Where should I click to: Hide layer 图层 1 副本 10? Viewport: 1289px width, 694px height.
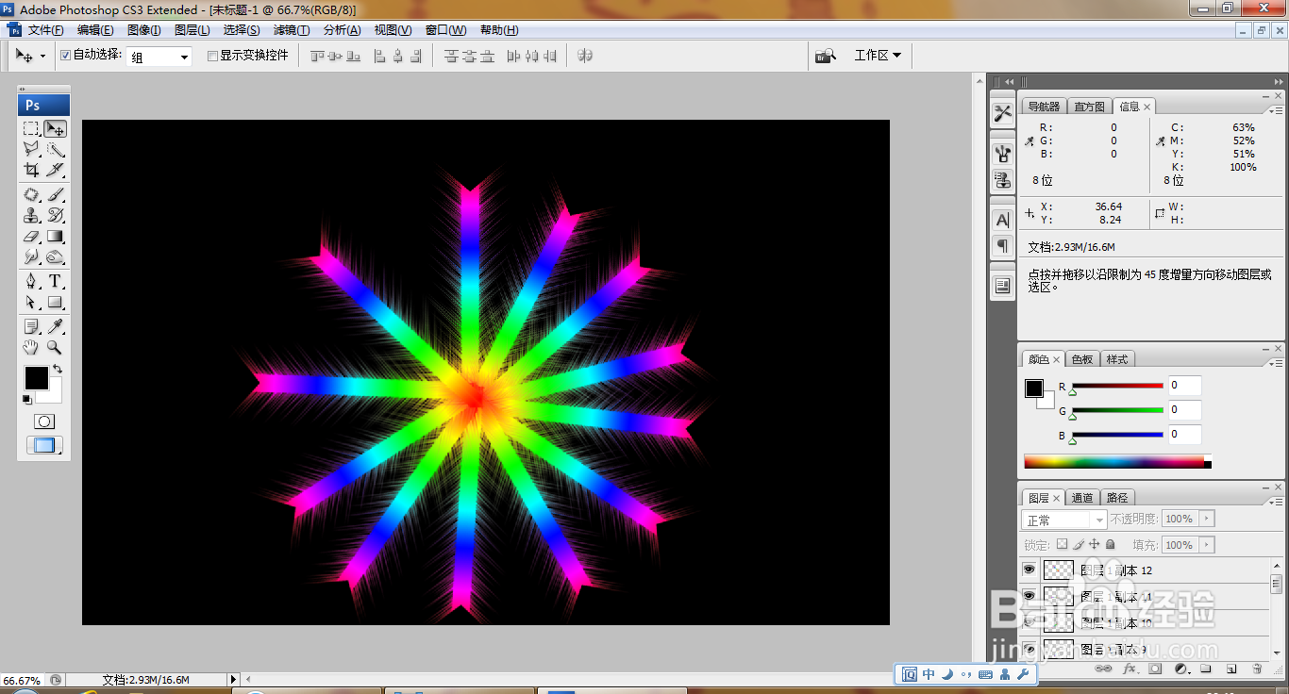[1030, 622]
